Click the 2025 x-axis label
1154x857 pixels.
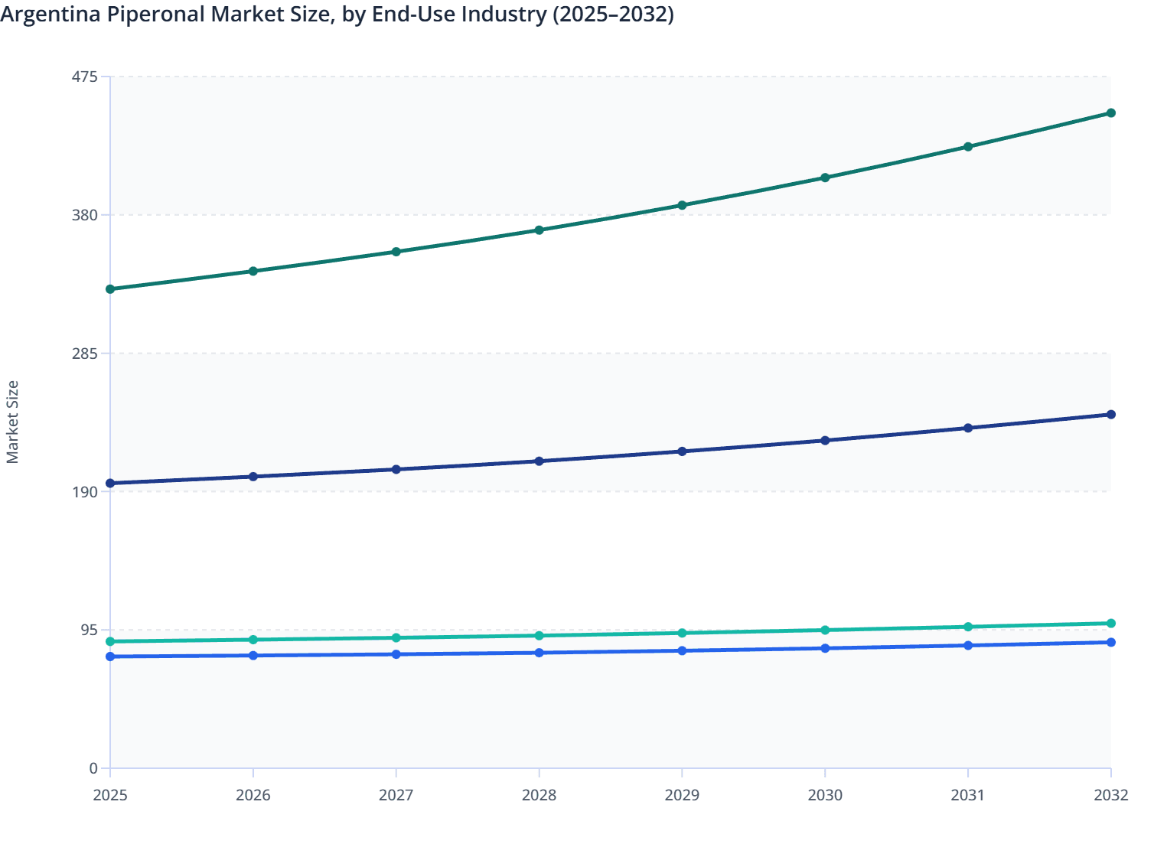pos(109,796)
